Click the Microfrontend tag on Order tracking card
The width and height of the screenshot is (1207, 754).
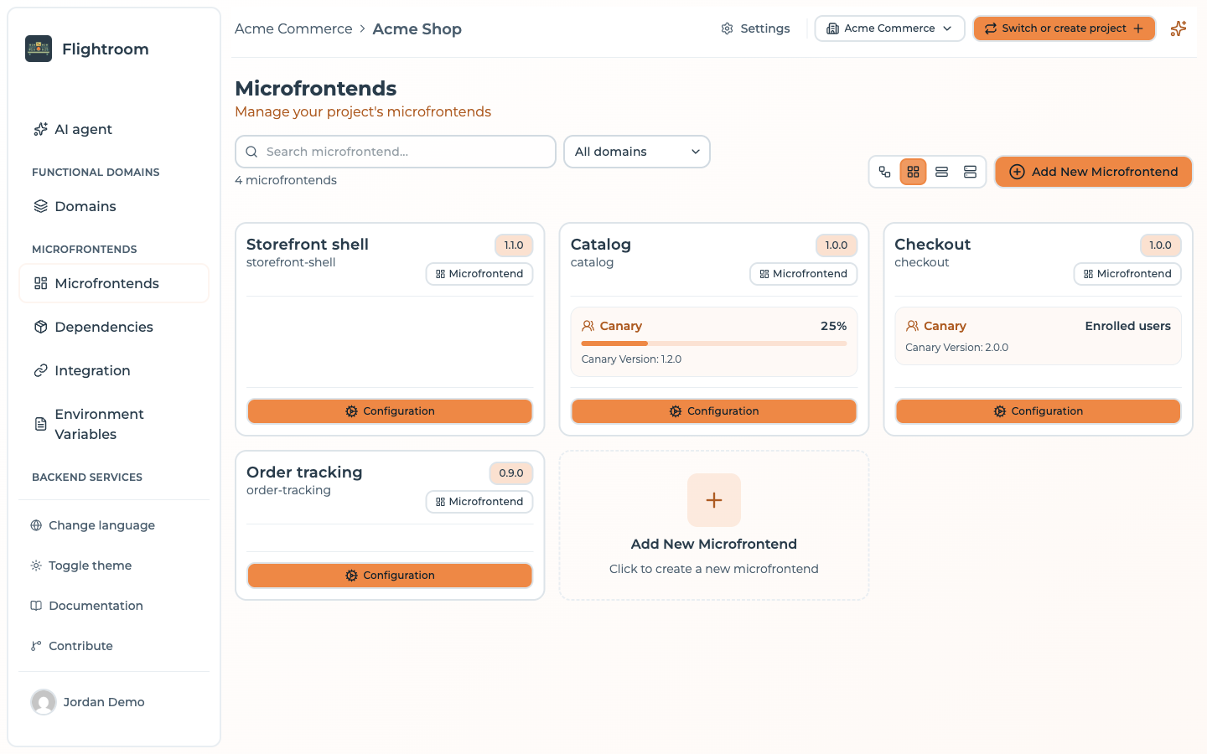tap(479, 502)
